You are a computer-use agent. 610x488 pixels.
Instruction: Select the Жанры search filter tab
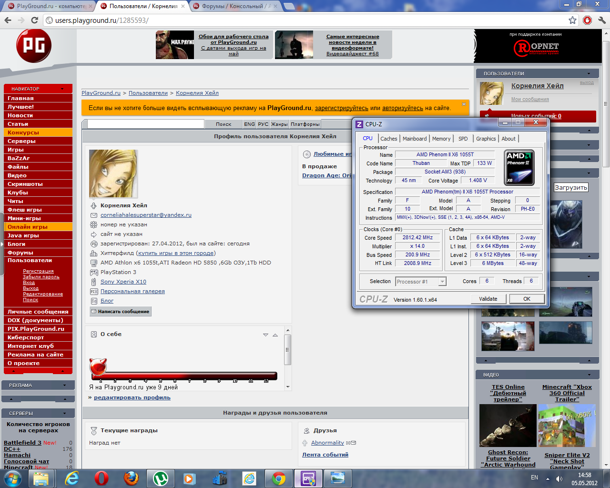click(x=280, y=124)
